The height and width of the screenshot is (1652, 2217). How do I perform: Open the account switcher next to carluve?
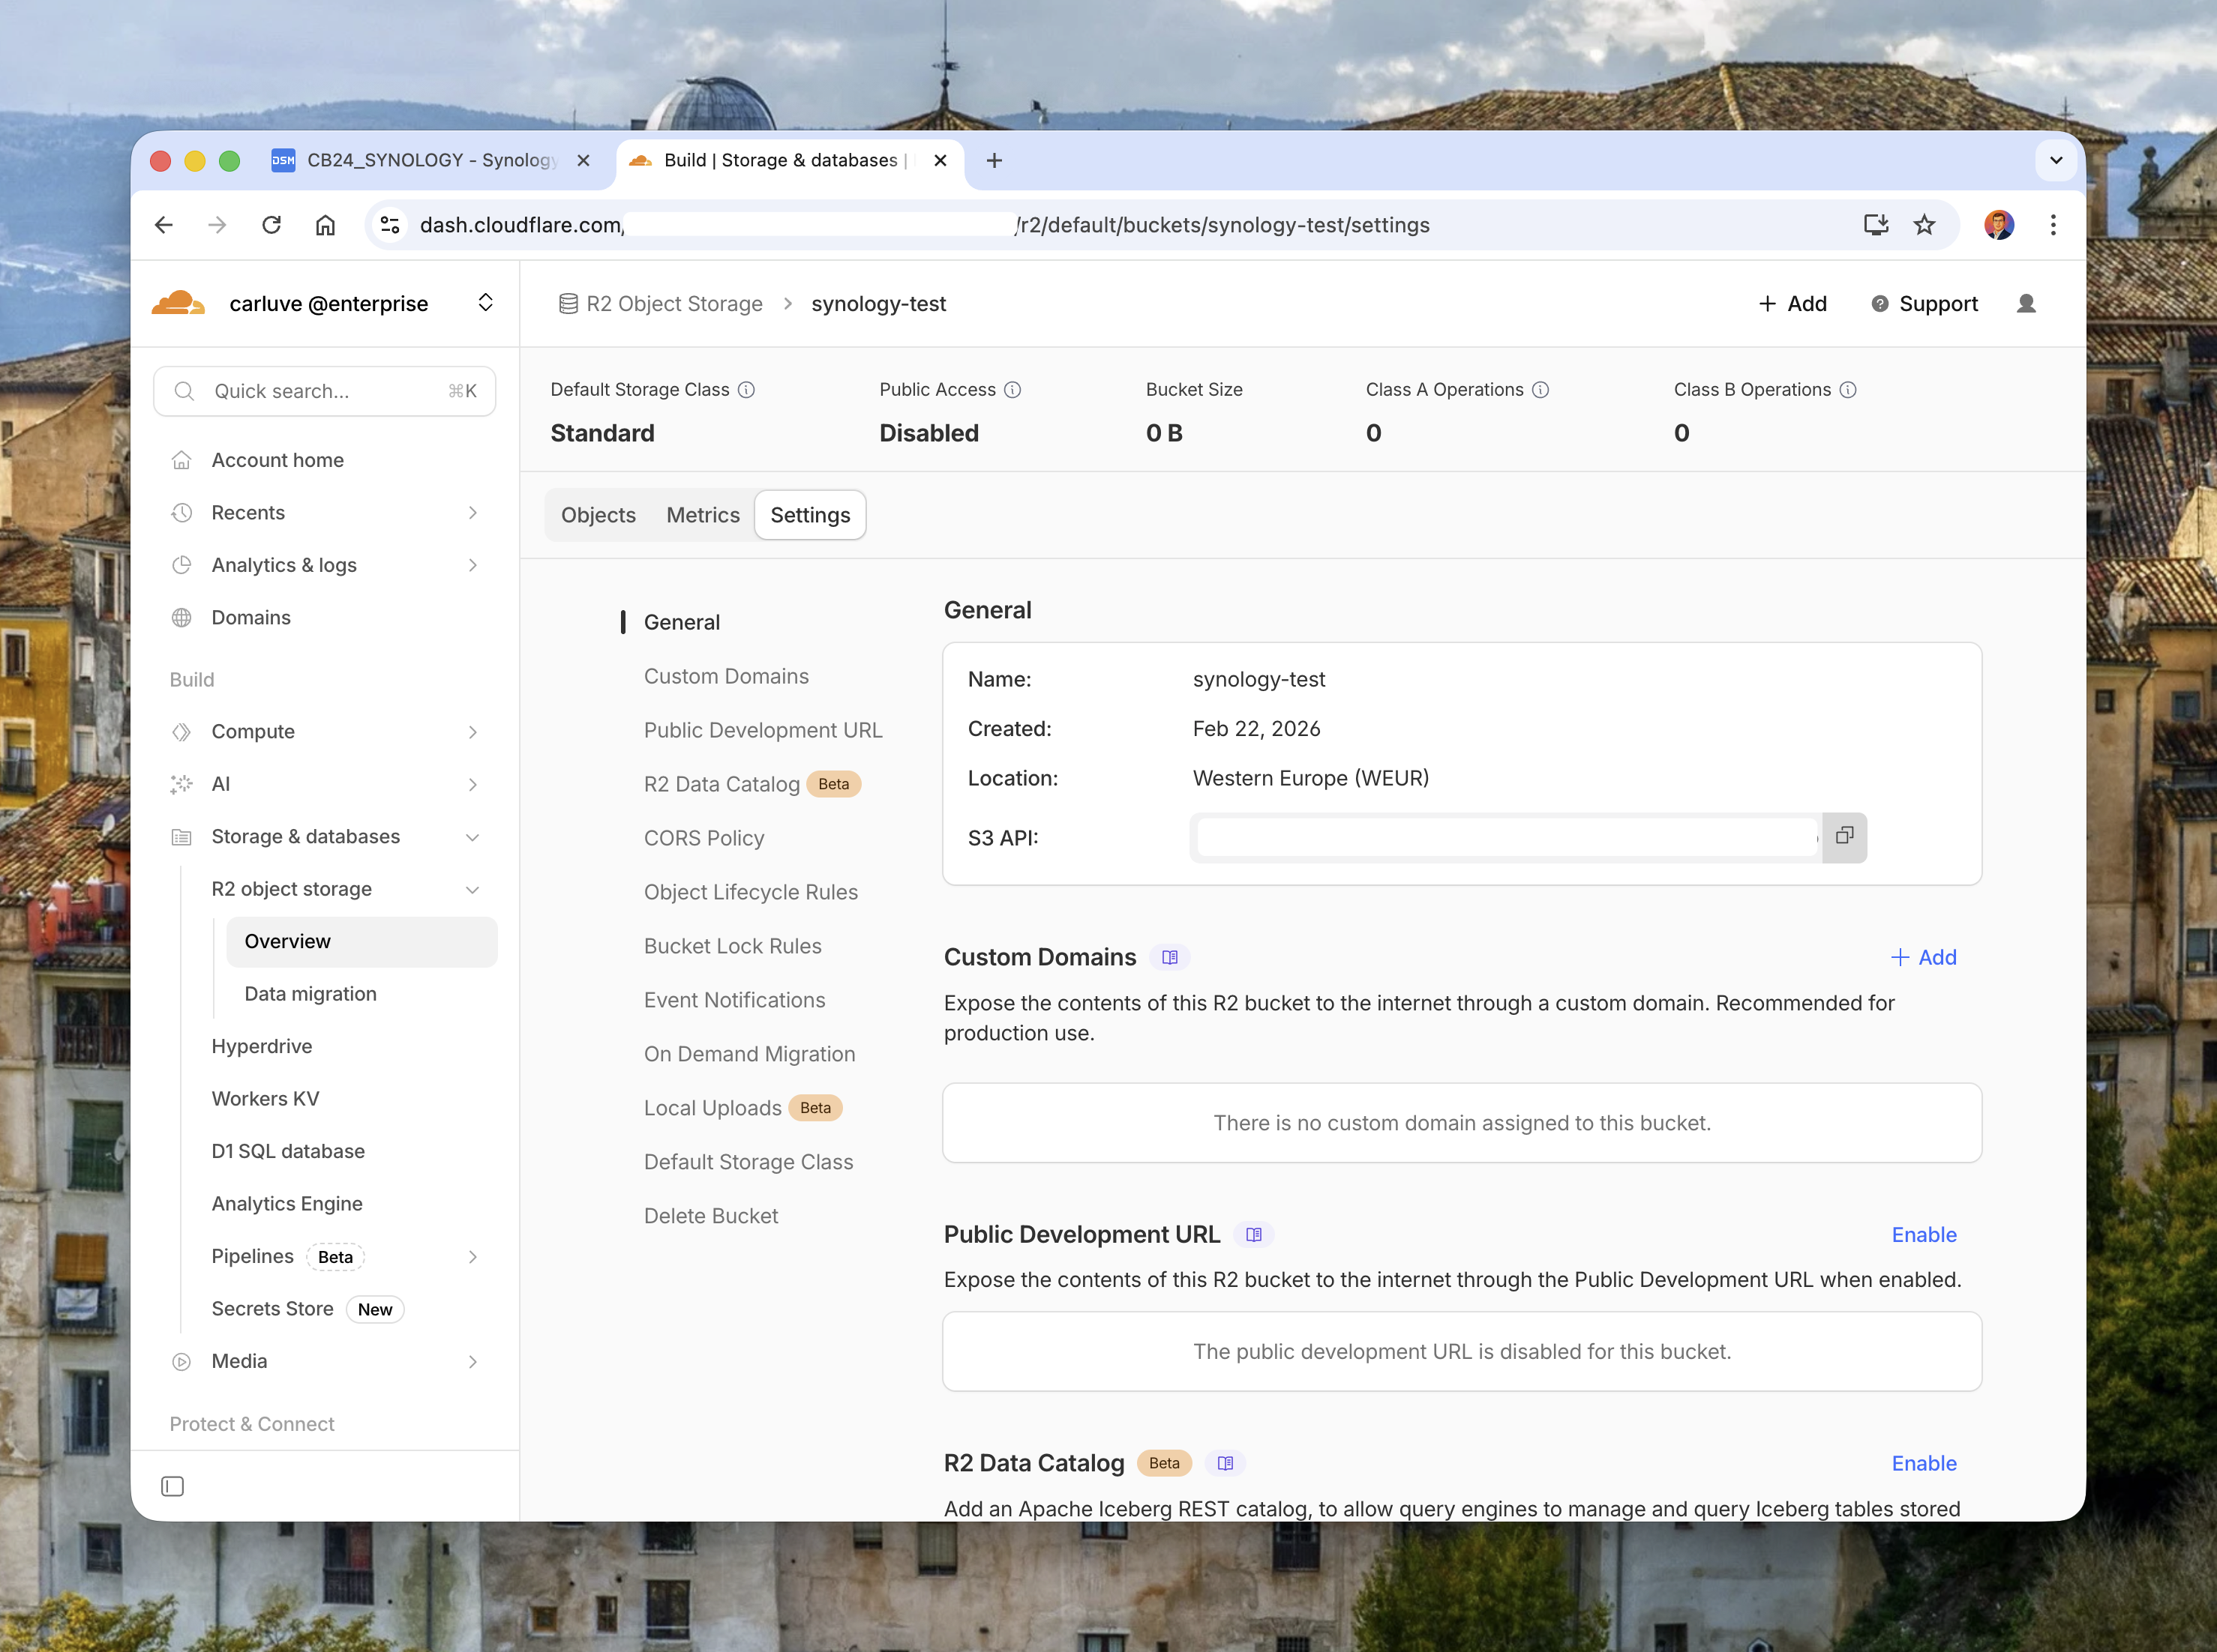(486, 302)
